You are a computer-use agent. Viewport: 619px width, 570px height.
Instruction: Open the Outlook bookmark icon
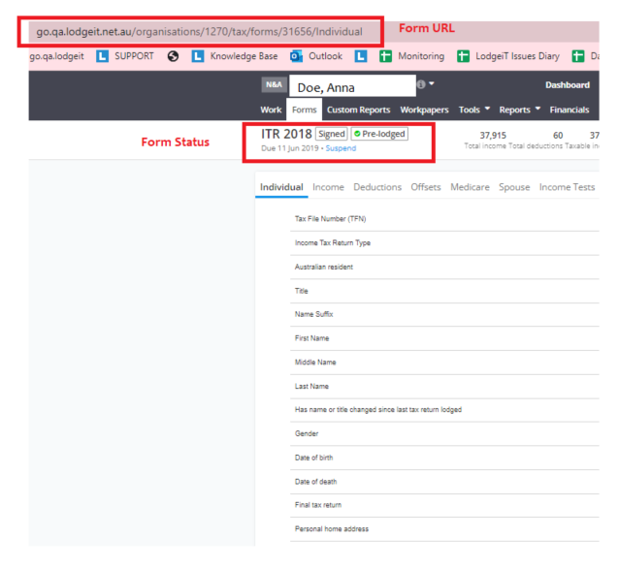(296, 56)
